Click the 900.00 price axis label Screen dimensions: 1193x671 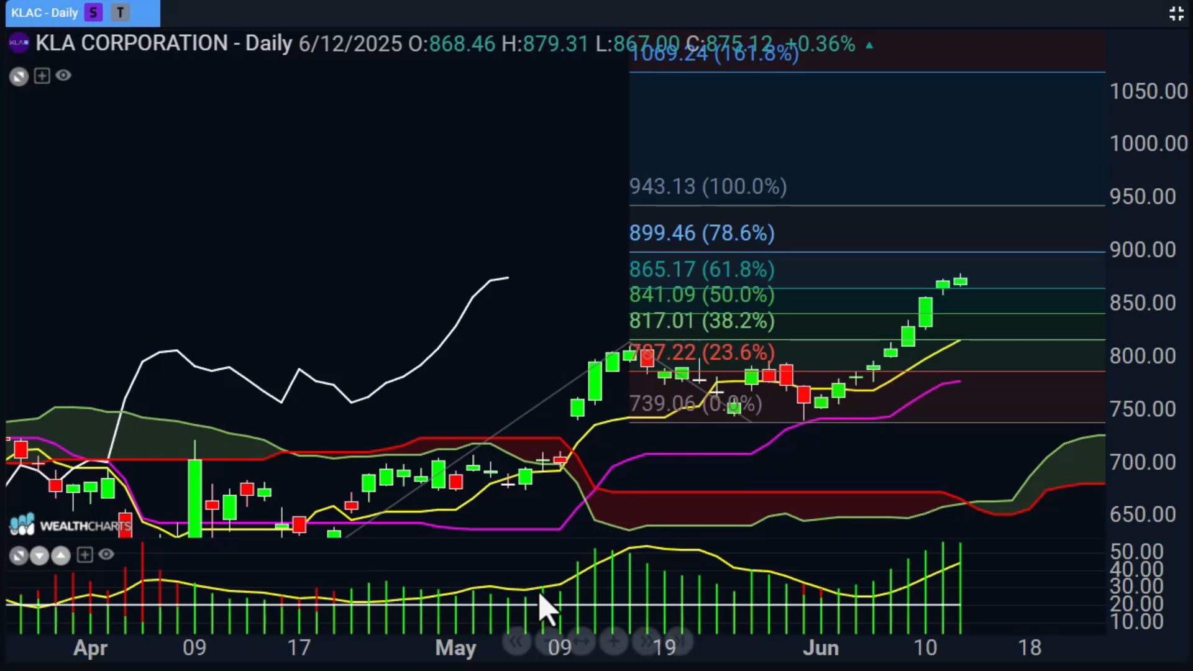1142,250
